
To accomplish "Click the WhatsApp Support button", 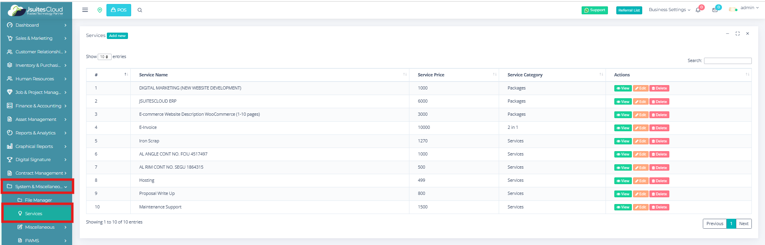I will (x=594, y=10).
